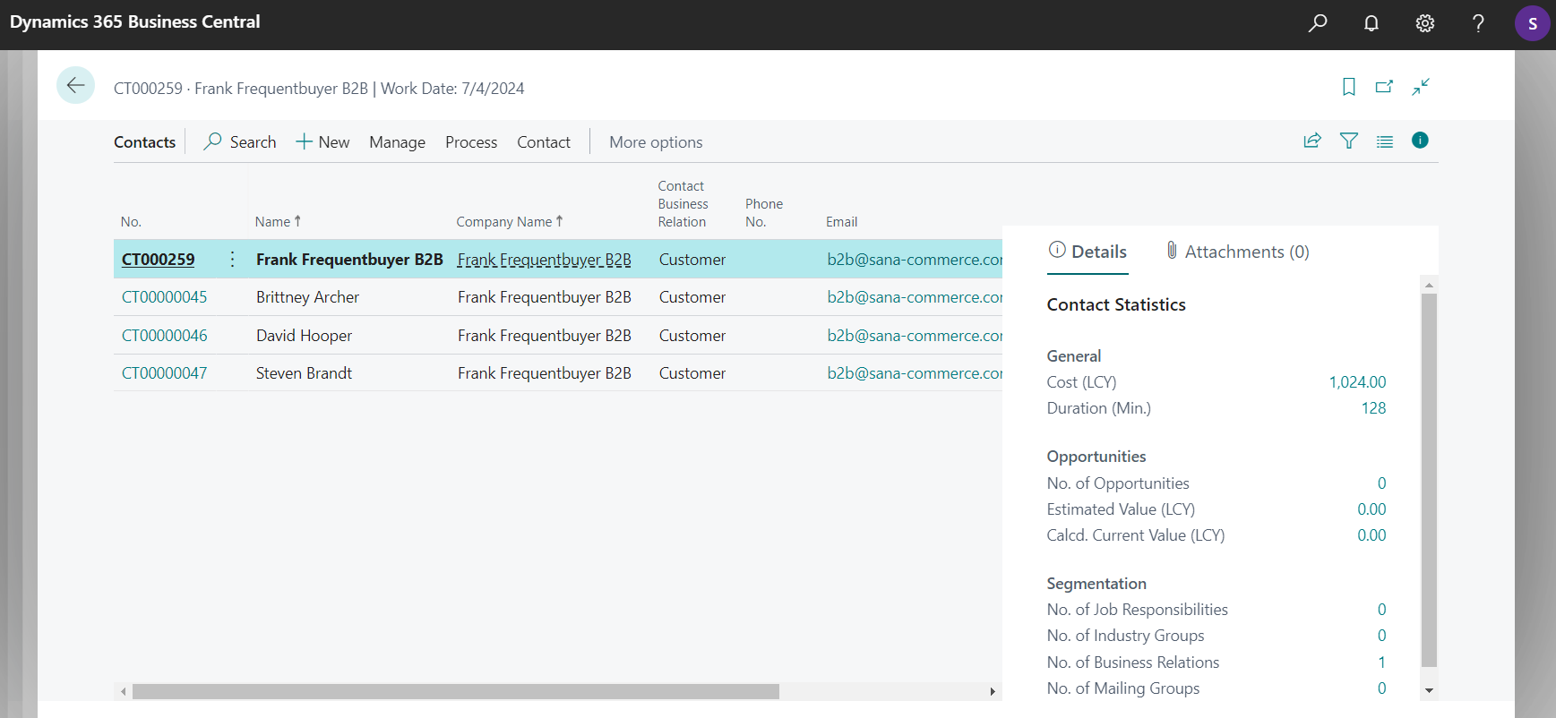The image size is (1556, 718).
Task: Open contact CT00000047 link
Action: coord(164,373)
